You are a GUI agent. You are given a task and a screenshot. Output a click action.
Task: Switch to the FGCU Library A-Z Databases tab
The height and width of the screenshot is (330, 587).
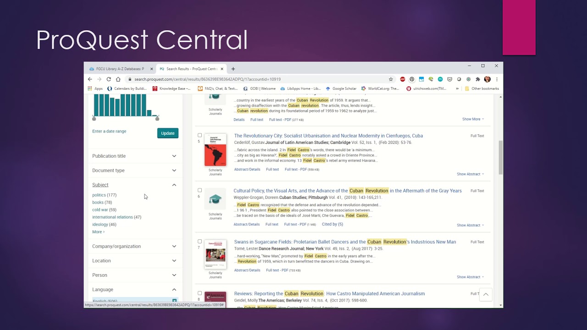coord(120,69)
